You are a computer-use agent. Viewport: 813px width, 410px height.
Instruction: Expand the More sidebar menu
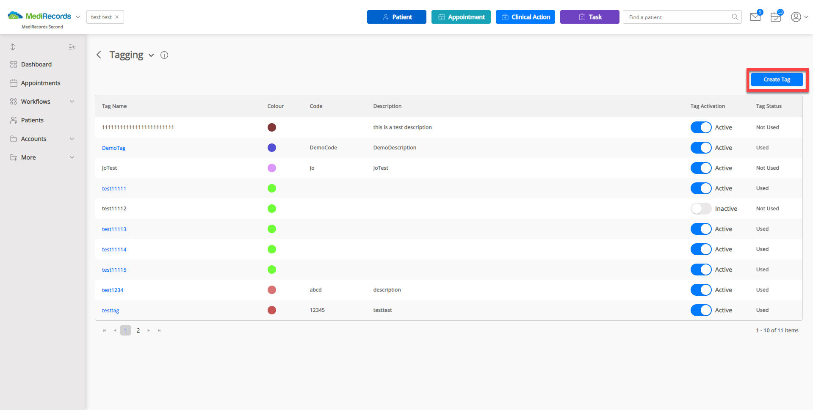point(72,157)
